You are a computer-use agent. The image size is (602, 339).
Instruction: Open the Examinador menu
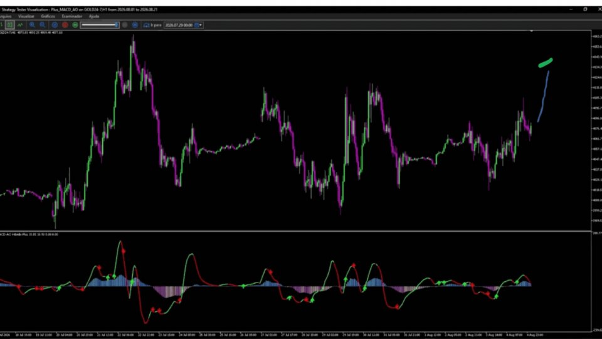click(x=71, y=16)
